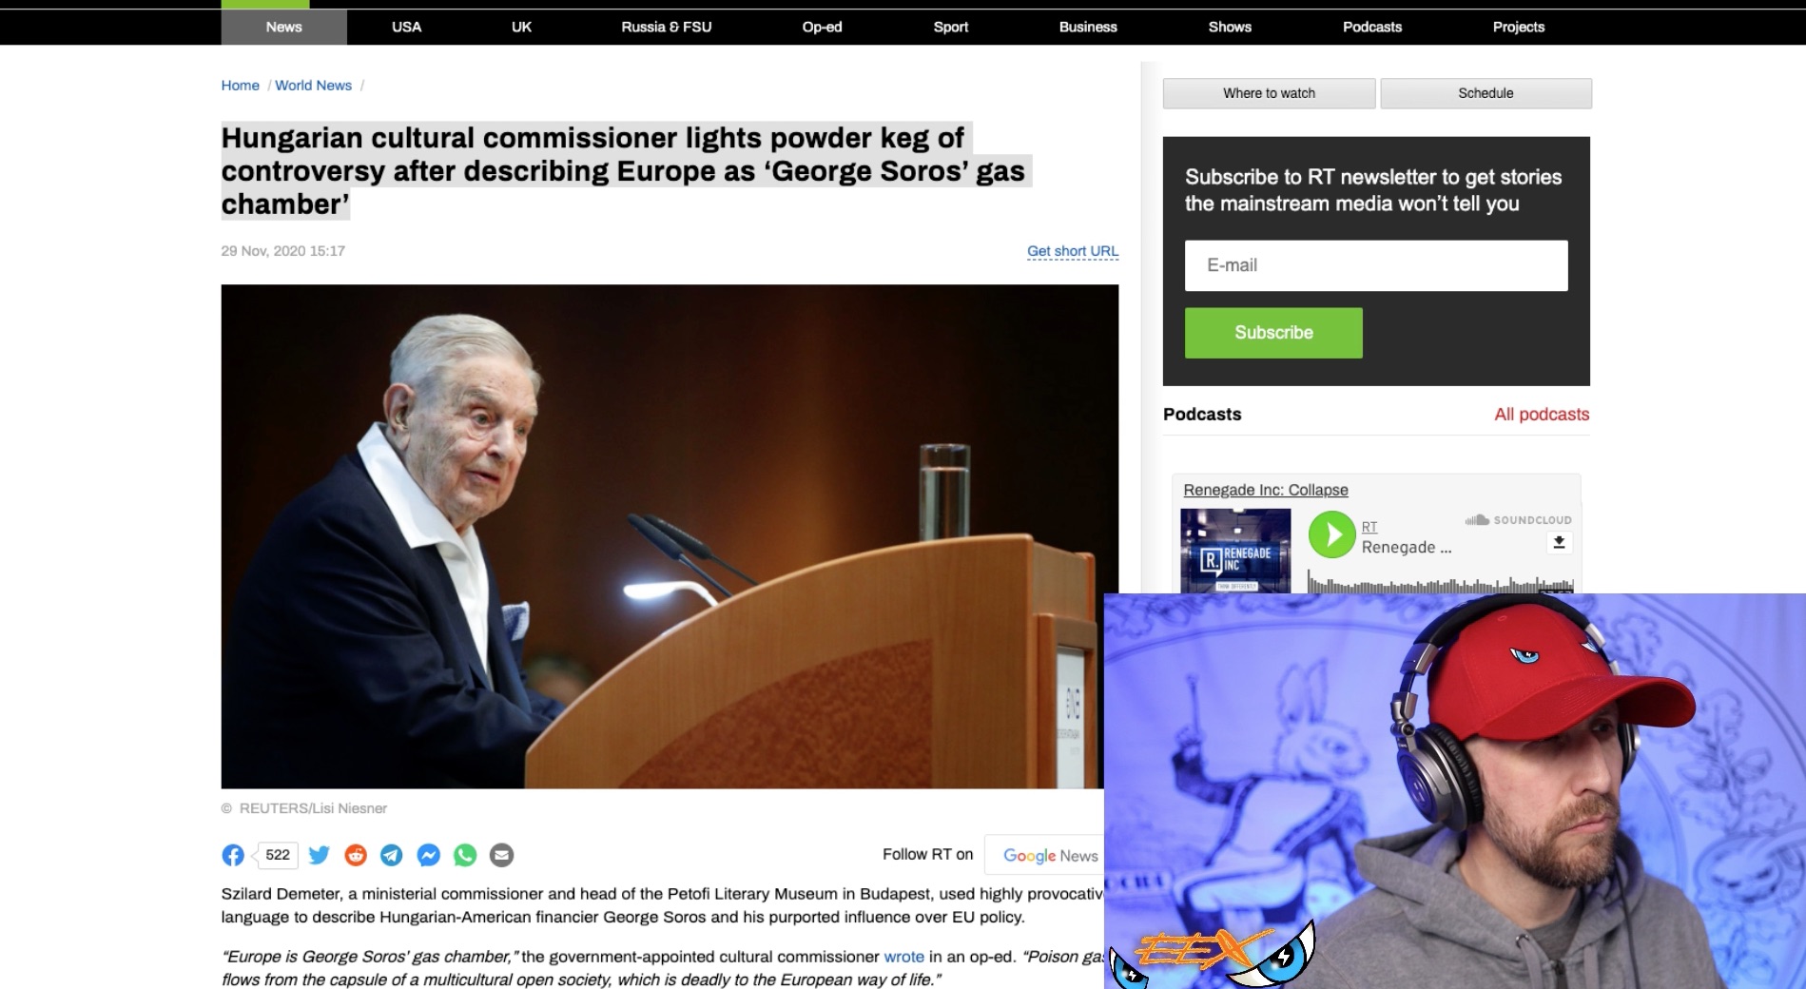Open the Business section tab
The width and height of the screenshot is (1806, 989).
click(1088, 27)
